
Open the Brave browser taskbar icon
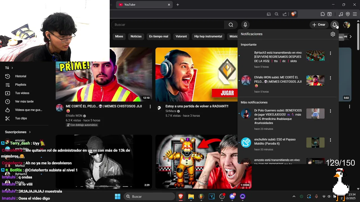pos(181,196)
